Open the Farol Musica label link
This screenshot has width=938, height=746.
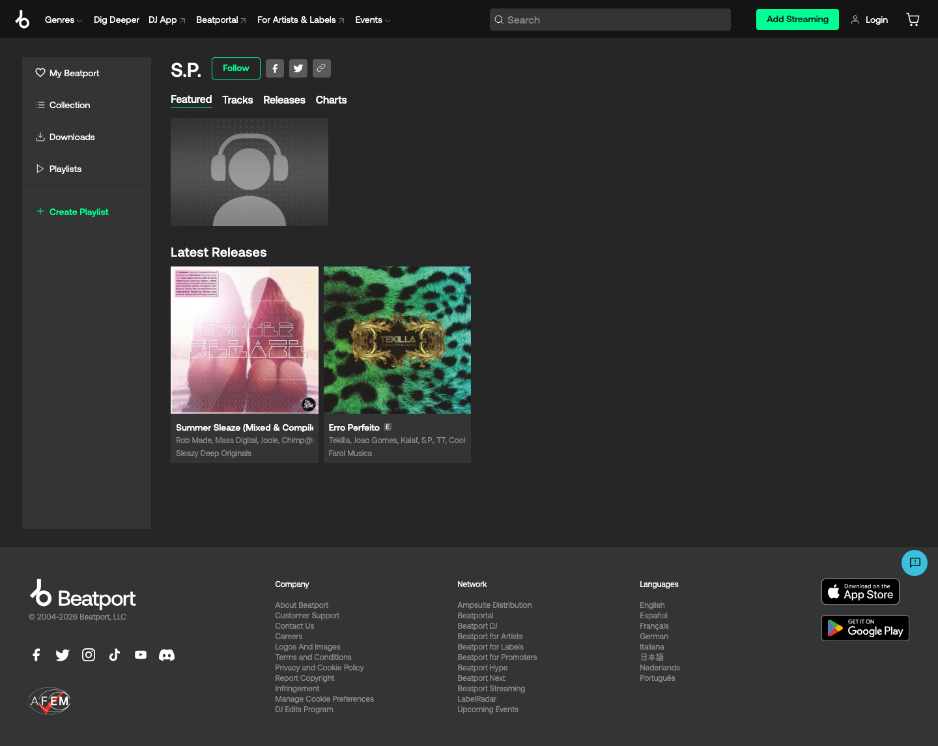tap(350, 453)
